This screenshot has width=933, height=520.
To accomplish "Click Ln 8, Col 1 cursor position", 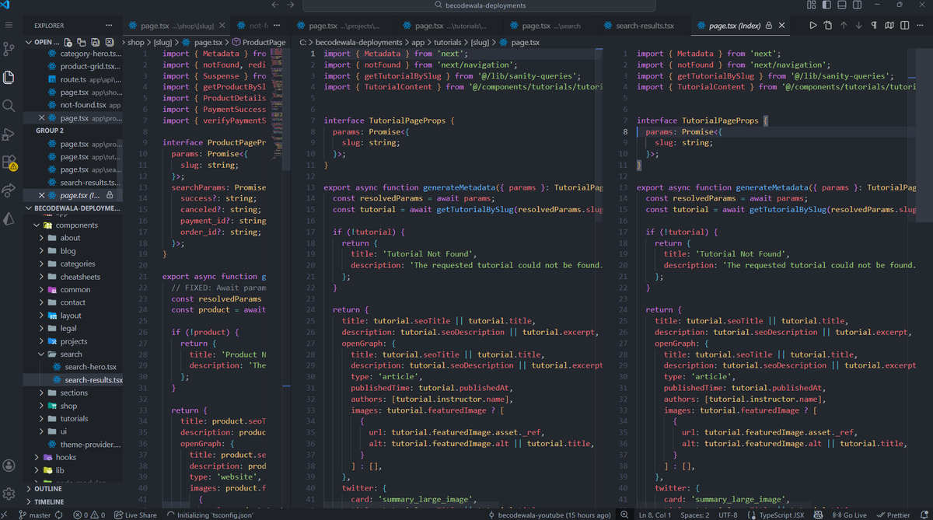I will (x=655, y=515).
